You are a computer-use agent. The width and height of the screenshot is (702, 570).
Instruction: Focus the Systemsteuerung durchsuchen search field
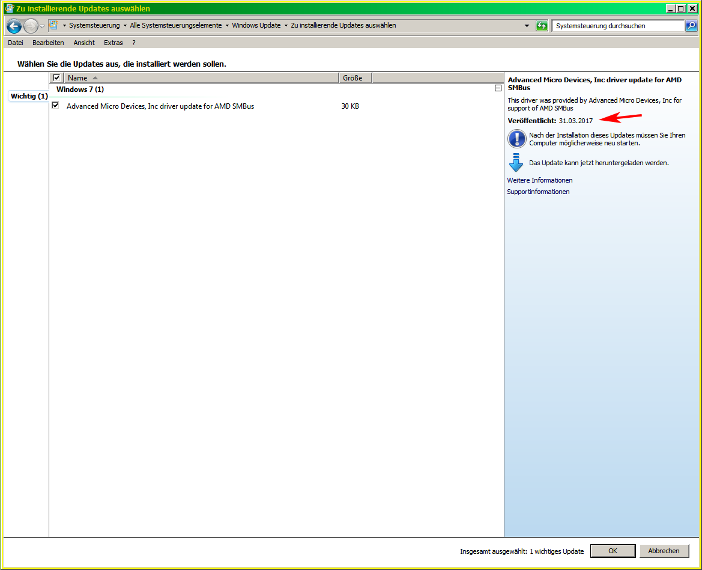(618, 26)
